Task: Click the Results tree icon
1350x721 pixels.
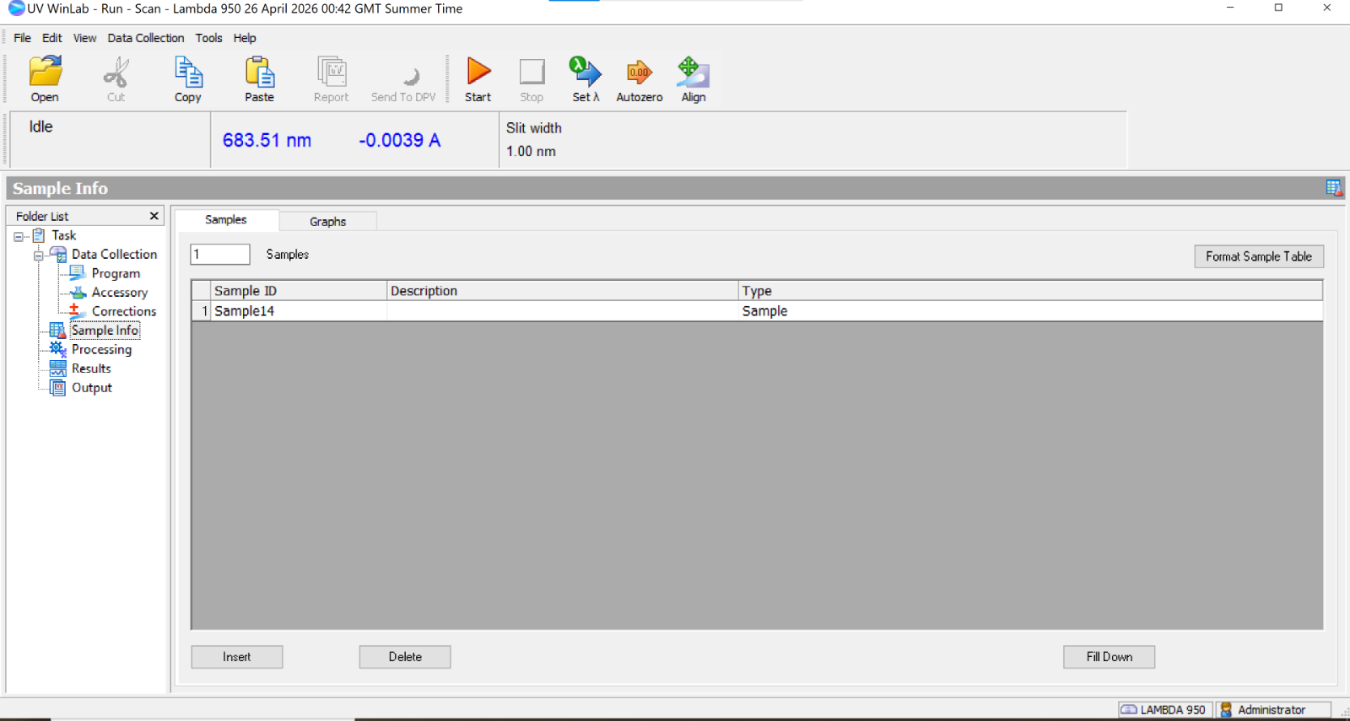Action: click(57, 369)
